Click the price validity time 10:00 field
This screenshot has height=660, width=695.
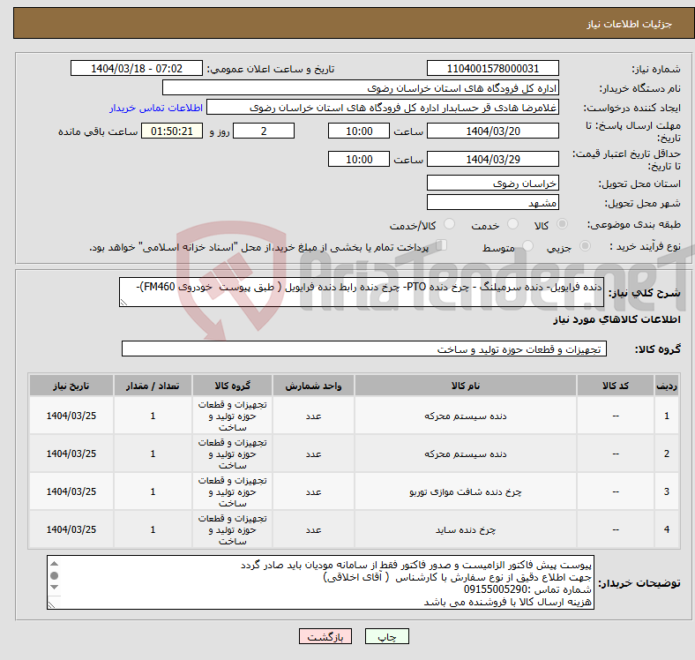click(x=359, y=159)
